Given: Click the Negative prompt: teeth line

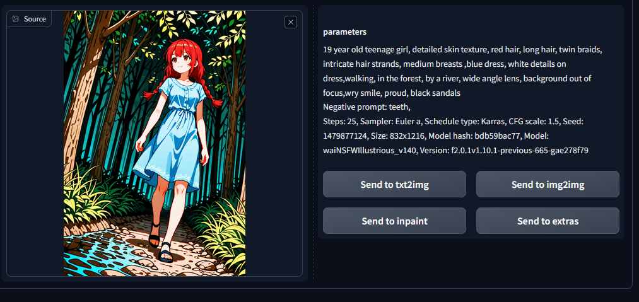Looking at the screenshot, I should (366, 107).
